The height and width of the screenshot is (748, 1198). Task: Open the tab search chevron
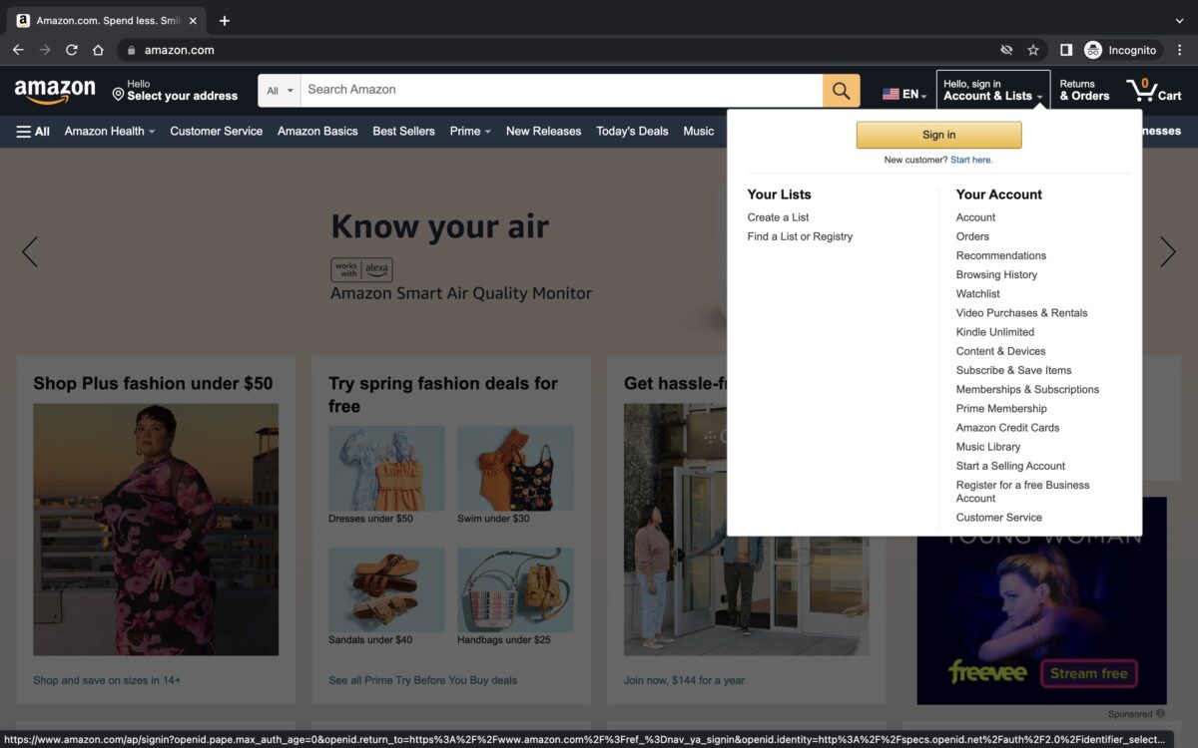click(x=1179, y=21)
